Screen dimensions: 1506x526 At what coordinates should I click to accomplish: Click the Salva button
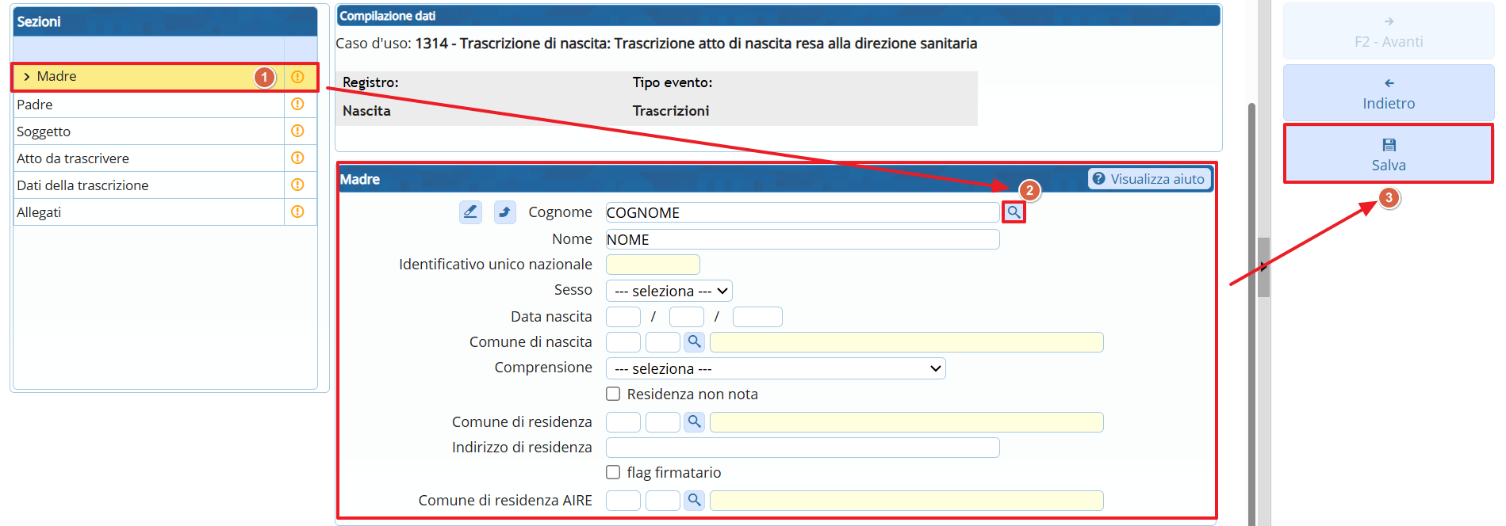[x=1388, y=154]
